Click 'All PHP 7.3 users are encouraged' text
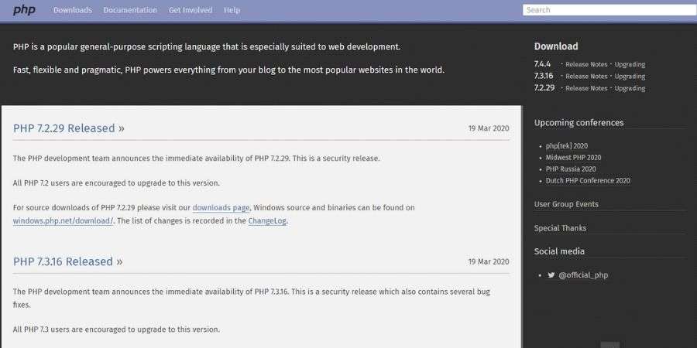The height and width of the screenshot is (348, 697). coord(116,329)
